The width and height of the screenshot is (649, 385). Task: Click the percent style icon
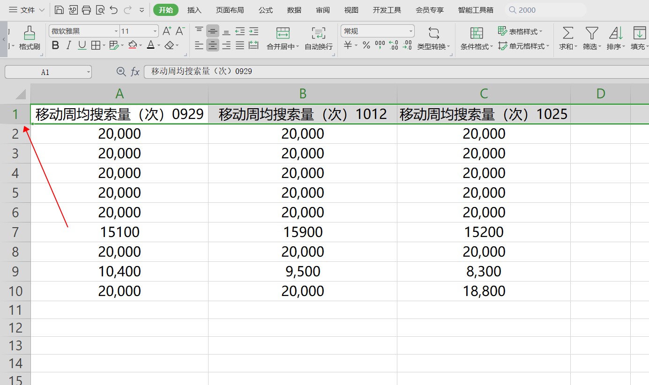[366, 45]
